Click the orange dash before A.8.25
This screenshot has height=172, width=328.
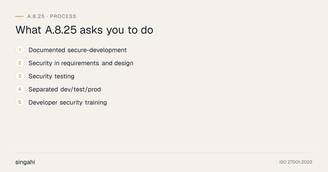(x=19, y=16)
